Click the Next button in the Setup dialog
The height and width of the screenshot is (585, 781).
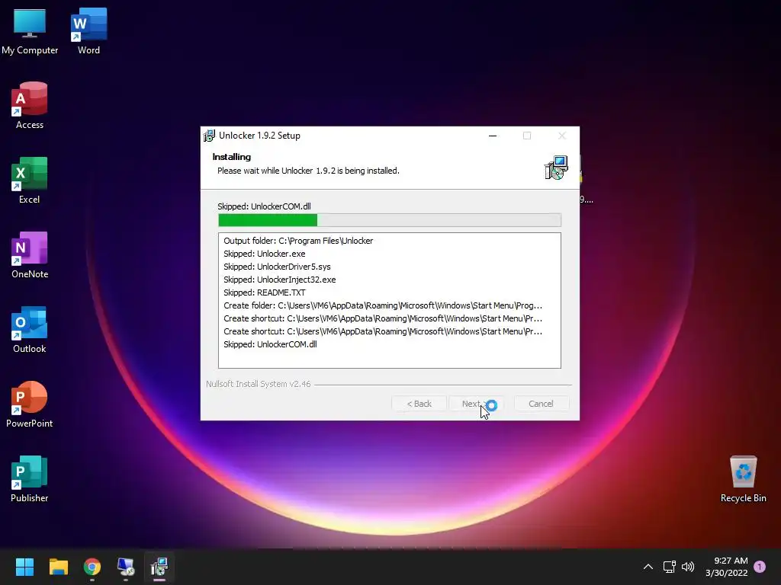click(x=476, y=404)
